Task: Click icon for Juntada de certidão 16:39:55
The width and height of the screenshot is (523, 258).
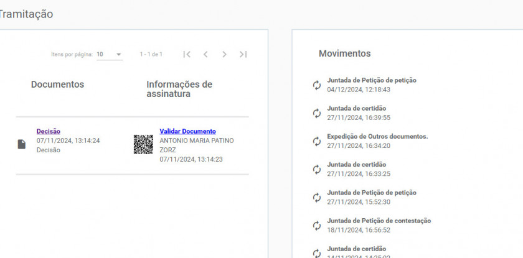Action: pos(317,113)
